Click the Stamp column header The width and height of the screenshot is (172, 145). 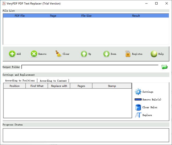click(112, 86)
